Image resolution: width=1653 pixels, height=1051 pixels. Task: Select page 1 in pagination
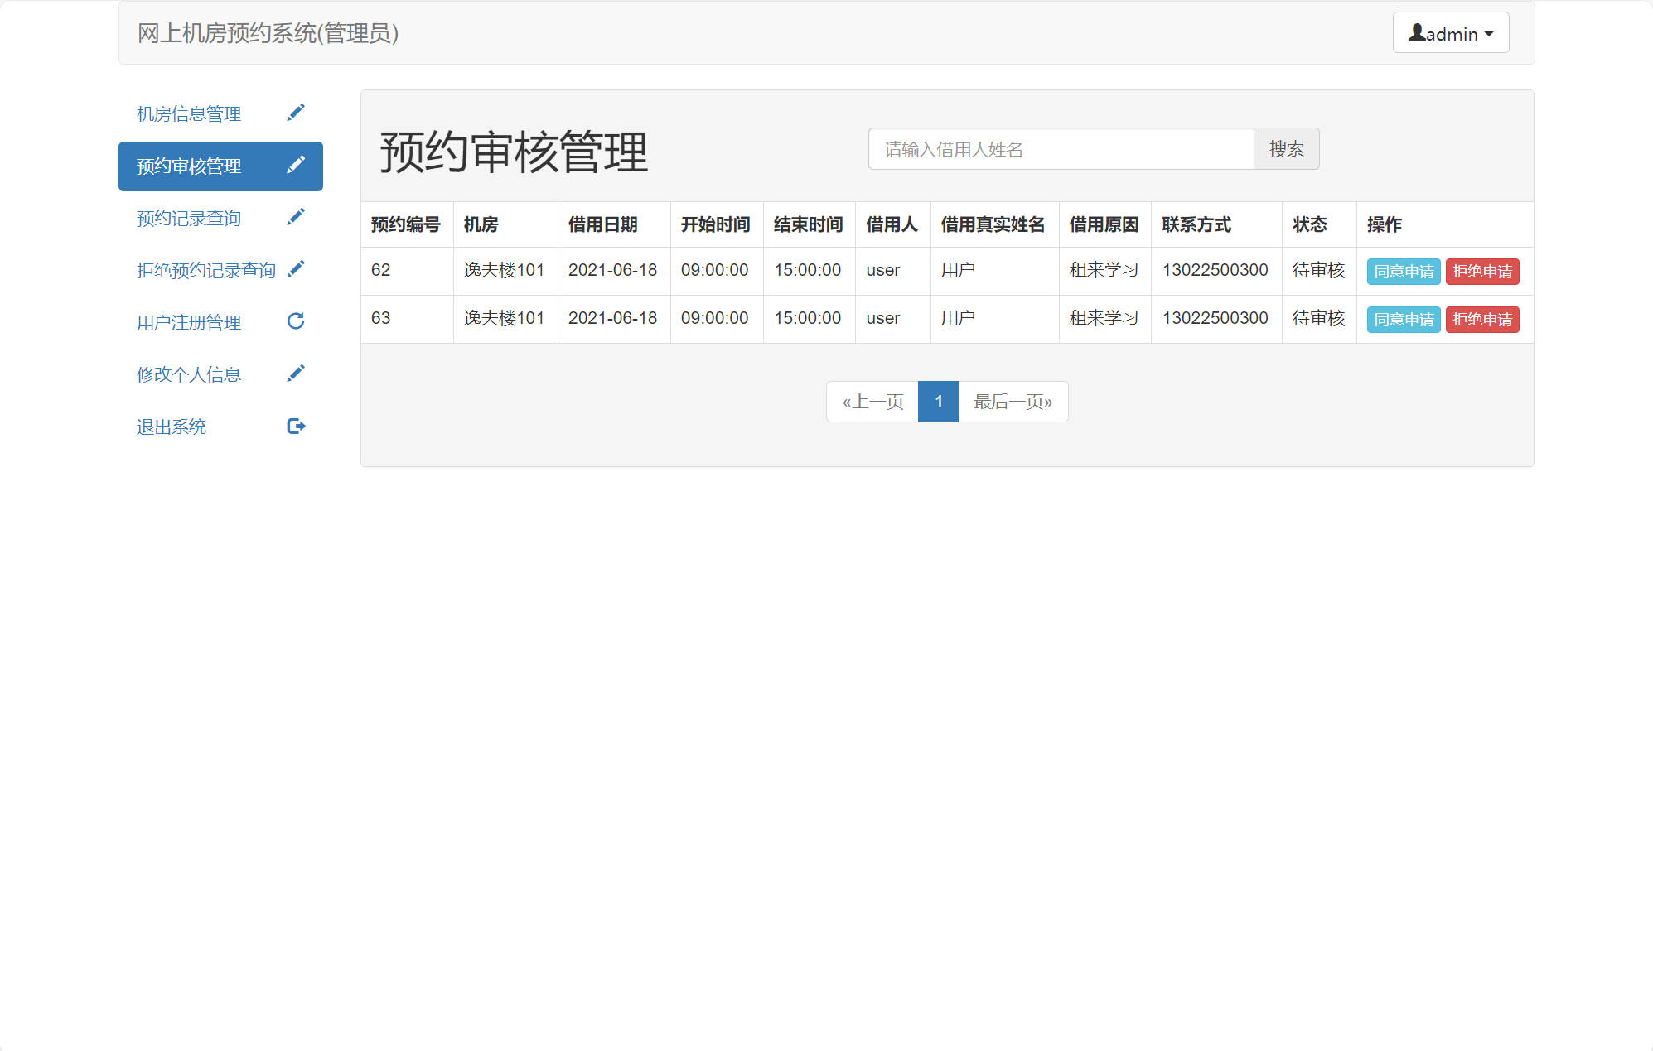coord(938,401)
